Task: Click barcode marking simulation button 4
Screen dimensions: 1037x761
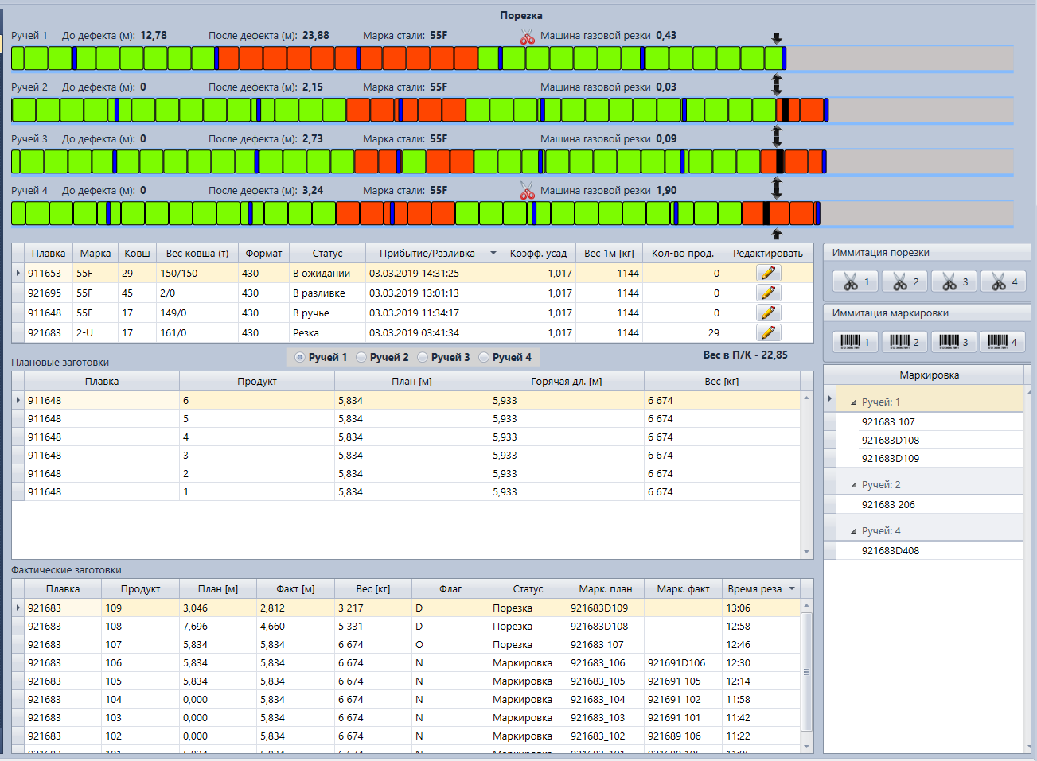Action: pyautogui.click(x=1002, y=343)
